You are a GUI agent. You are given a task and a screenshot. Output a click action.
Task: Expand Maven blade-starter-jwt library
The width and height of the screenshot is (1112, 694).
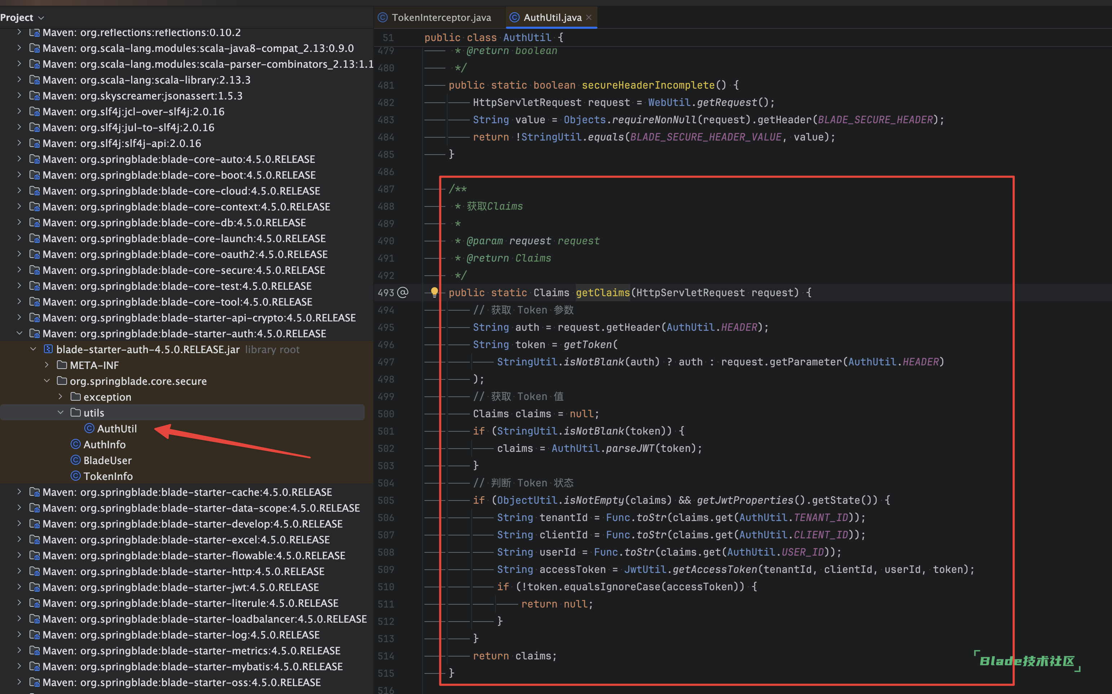point(19,587)
